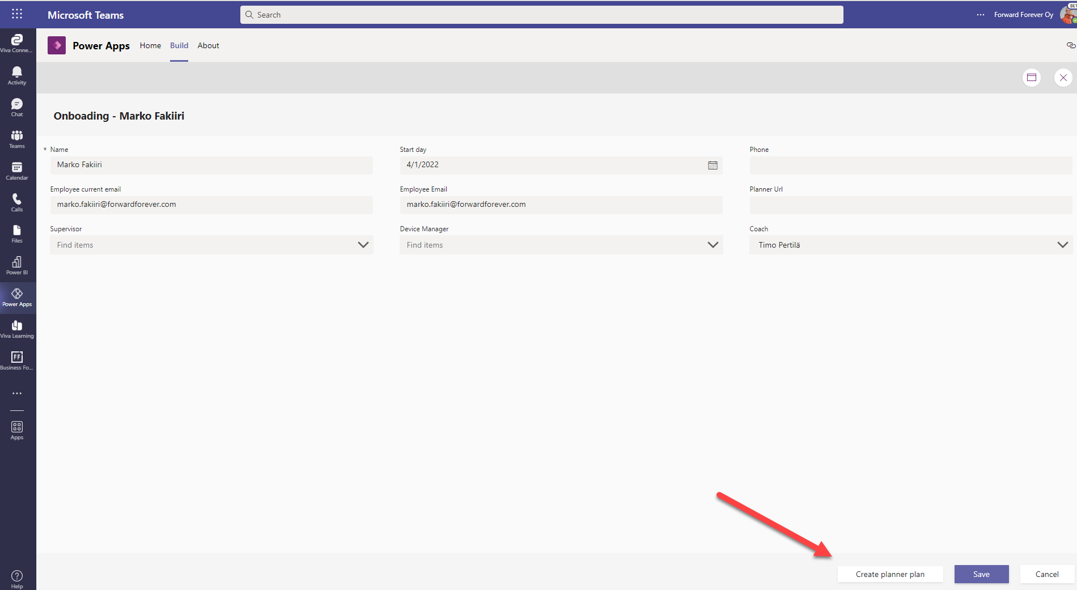Open the Calendar app in sidebar
Screen dimensions: 1077x590
point(17,170)
